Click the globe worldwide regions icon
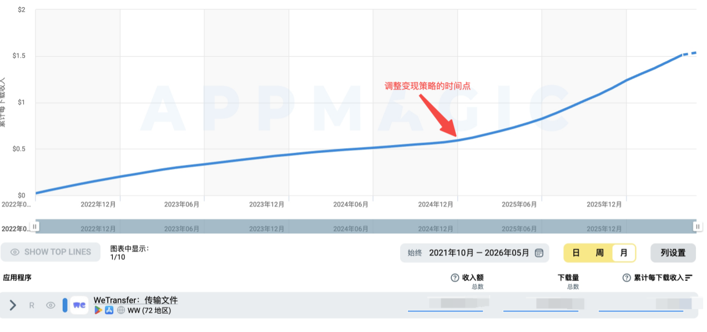This screenshot has width=707, height=332. tap(120, 310)
